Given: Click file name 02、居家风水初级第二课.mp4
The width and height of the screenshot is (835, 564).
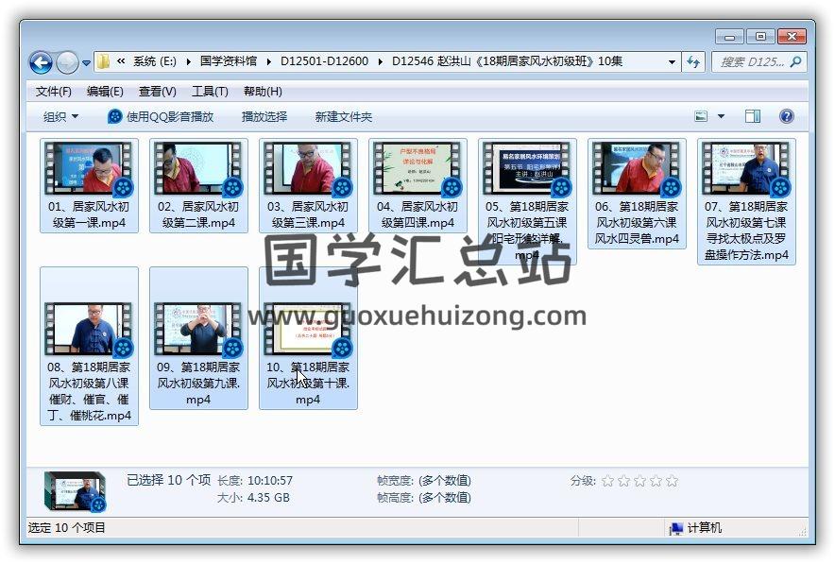Looking at the screenshot, I should click(198, 214).
